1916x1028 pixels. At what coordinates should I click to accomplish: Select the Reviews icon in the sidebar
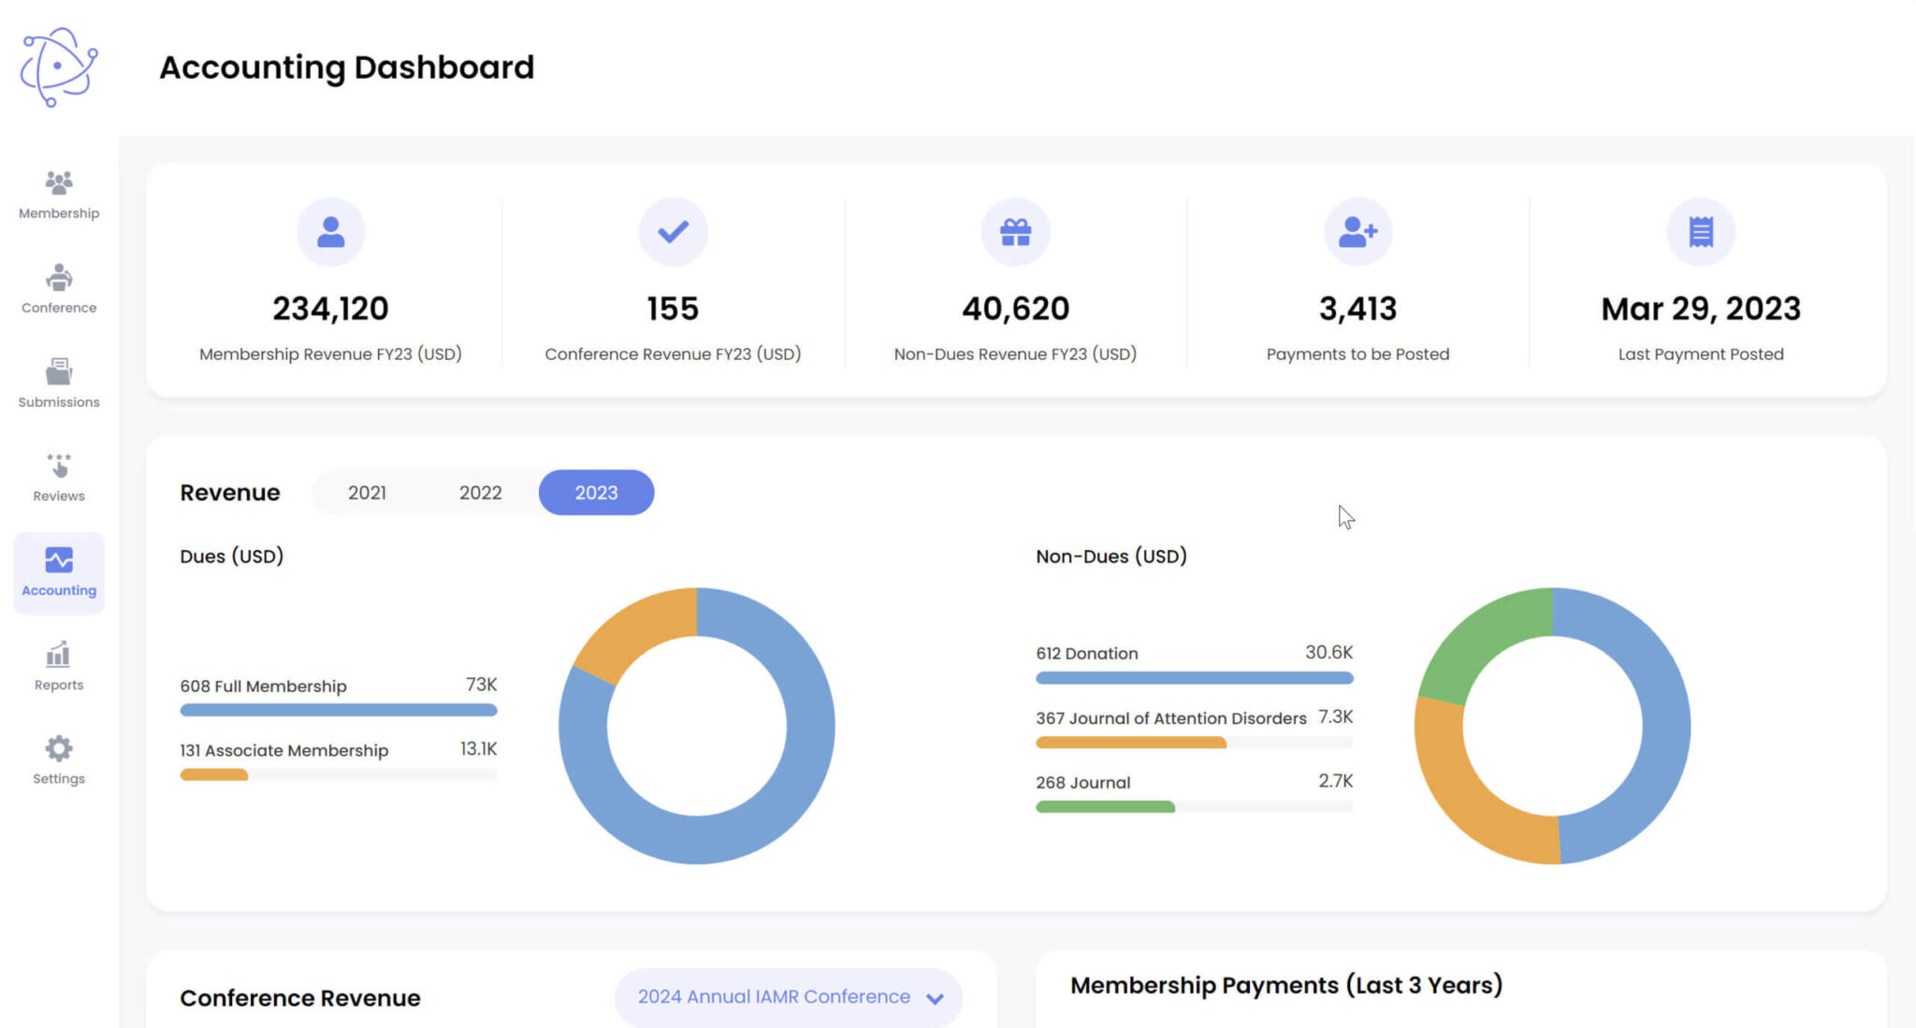[58, 466]
